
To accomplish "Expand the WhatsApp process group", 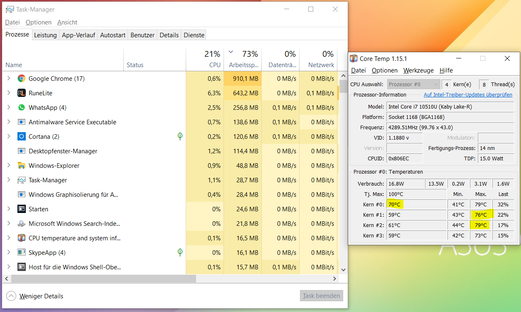I will click(9, 107).
